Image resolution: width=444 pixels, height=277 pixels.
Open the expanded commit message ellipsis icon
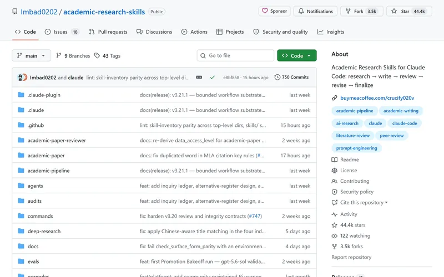point(199,77)
